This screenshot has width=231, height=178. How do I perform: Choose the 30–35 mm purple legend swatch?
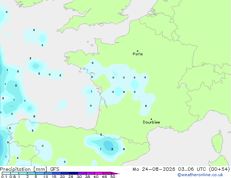coord(82,173)
